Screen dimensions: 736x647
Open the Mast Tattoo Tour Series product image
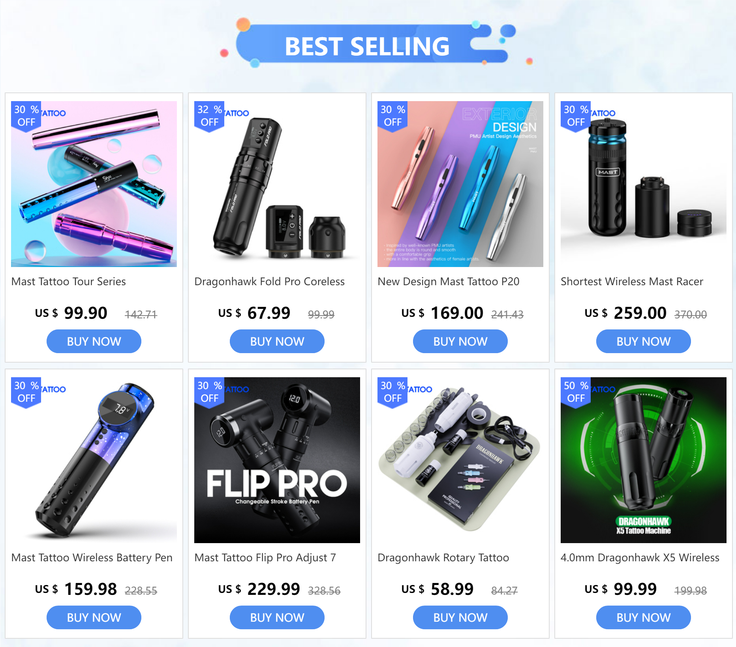pos(94,184)
